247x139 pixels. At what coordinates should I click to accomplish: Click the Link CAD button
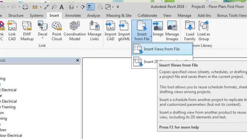(x=12, y=31)
